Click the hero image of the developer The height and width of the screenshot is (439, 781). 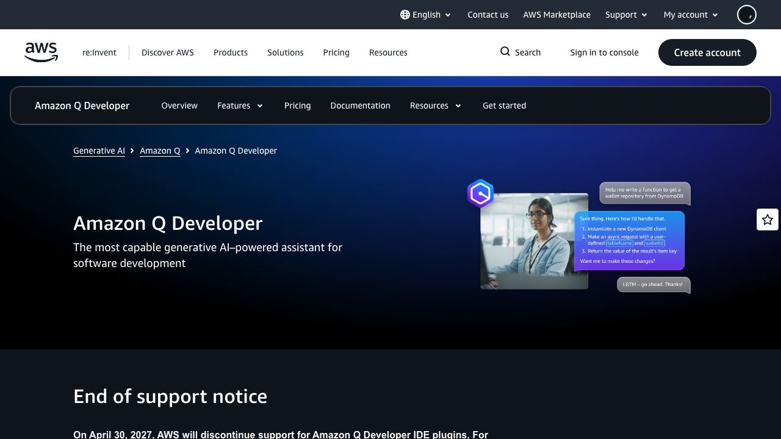tap(534, 241)
